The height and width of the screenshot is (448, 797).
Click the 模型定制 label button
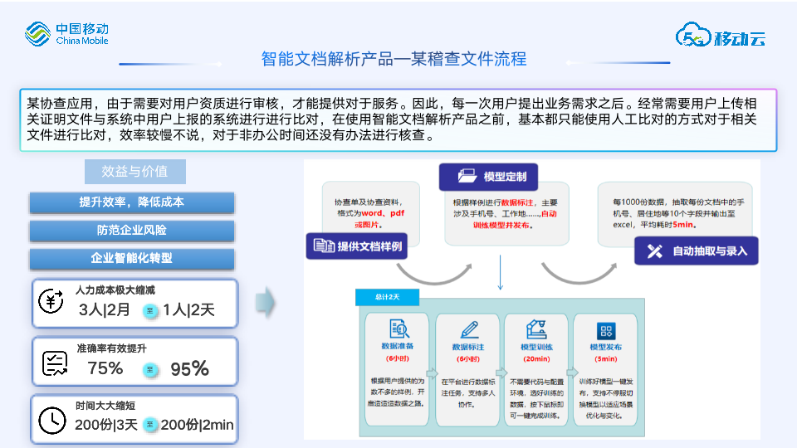tap(488, 177)
